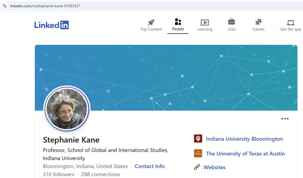Open Indiana University Bloomington link

pyautogui.click(x=244, y=139)
